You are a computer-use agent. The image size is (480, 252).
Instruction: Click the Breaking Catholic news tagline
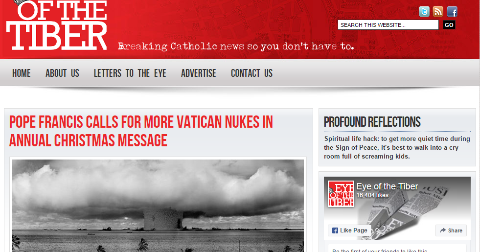(236, 46)
